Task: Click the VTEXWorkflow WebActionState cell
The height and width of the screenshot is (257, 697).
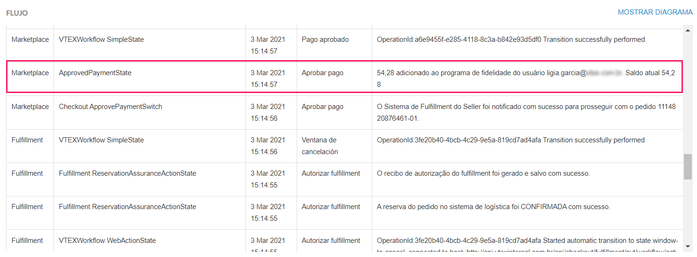Action: click(x=149, y=241)
